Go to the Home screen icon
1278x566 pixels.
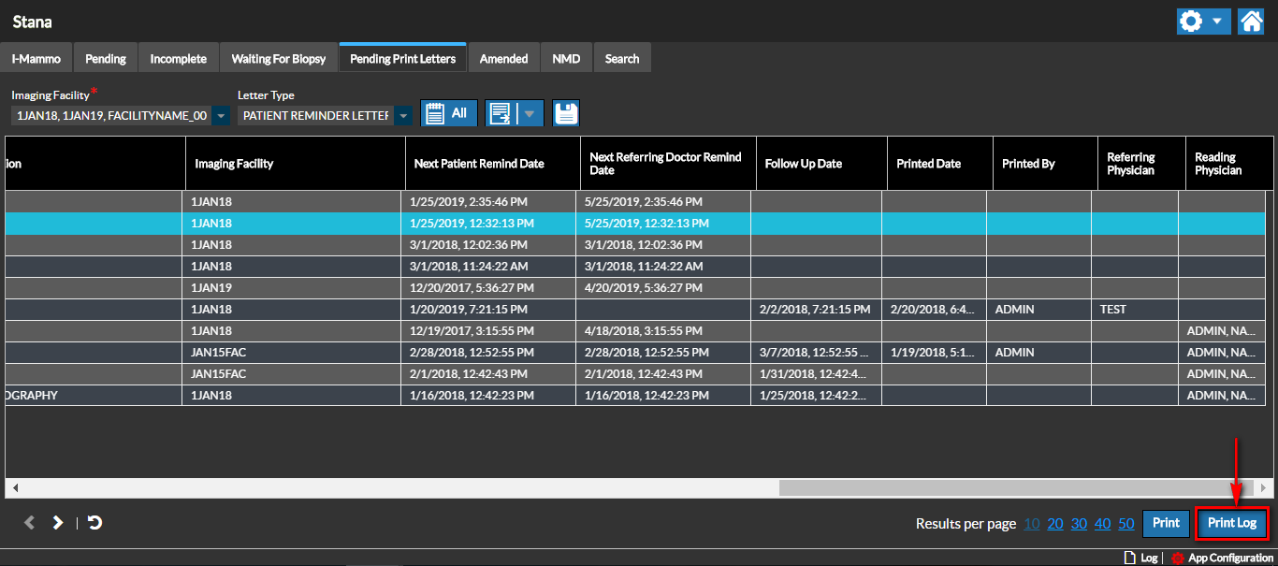1251,22
